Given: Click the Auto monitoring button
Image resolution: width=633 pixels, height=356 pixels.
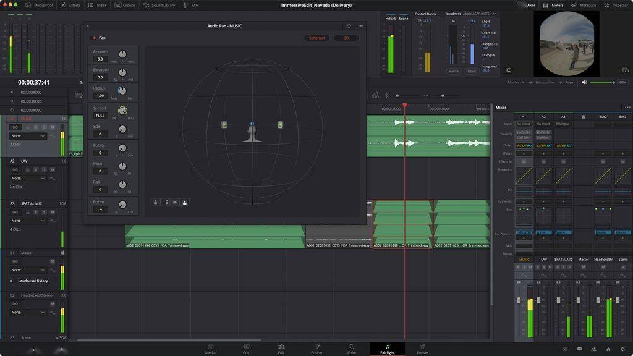Looking at the screenshot, I should pyautogui.click(x=569, y=82).
